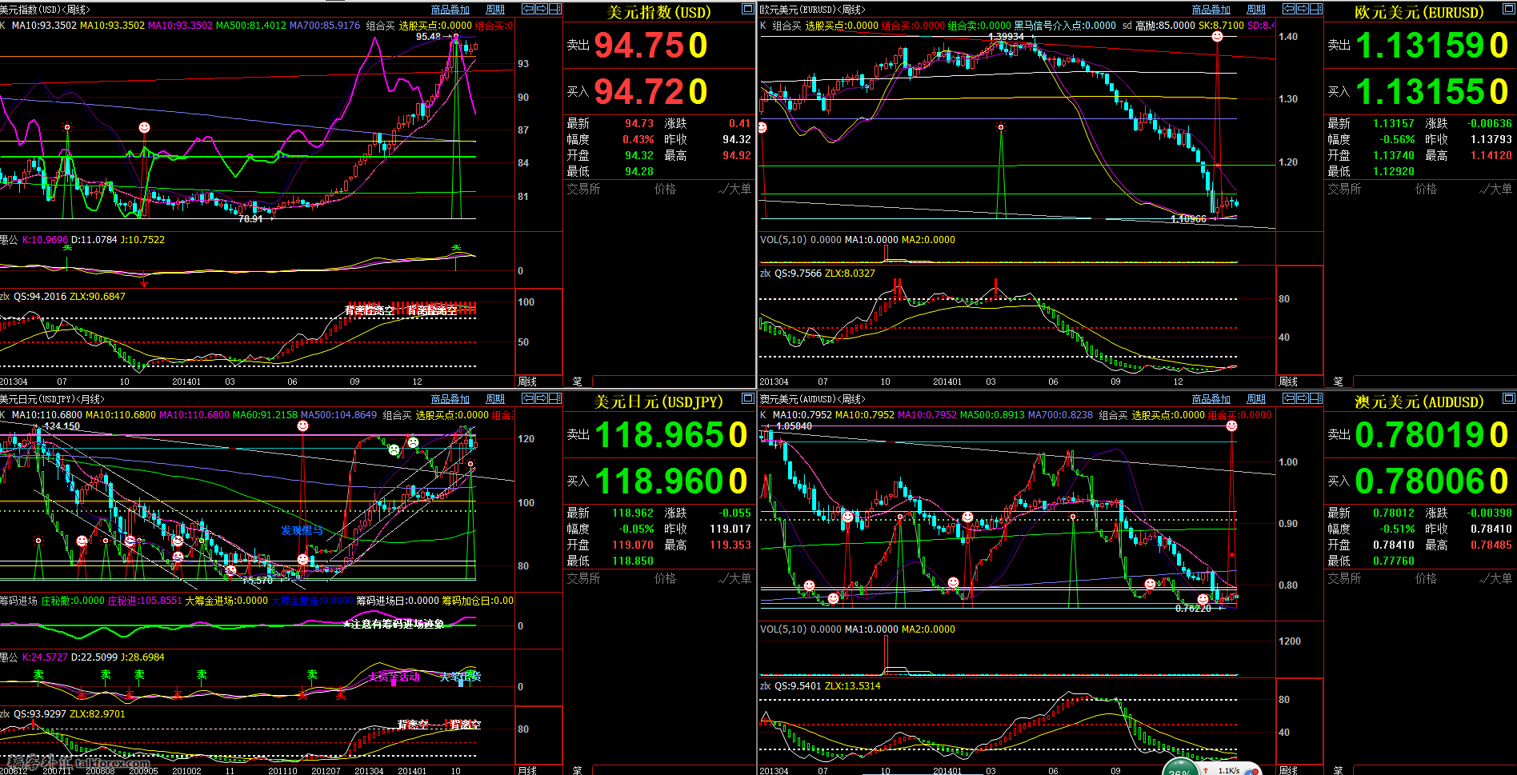
Task: Toggle side panel layout in USDJPY chart
Action: coord(555,398)
